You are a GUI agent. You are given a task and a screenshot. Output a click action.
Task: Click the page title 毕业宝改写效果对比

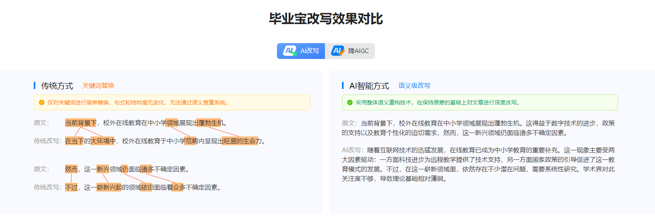pos(326,19)
